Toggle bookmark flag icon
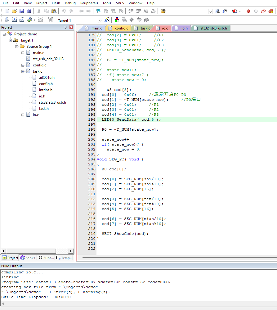Screen dimensions: 277x310 point(98,11)
